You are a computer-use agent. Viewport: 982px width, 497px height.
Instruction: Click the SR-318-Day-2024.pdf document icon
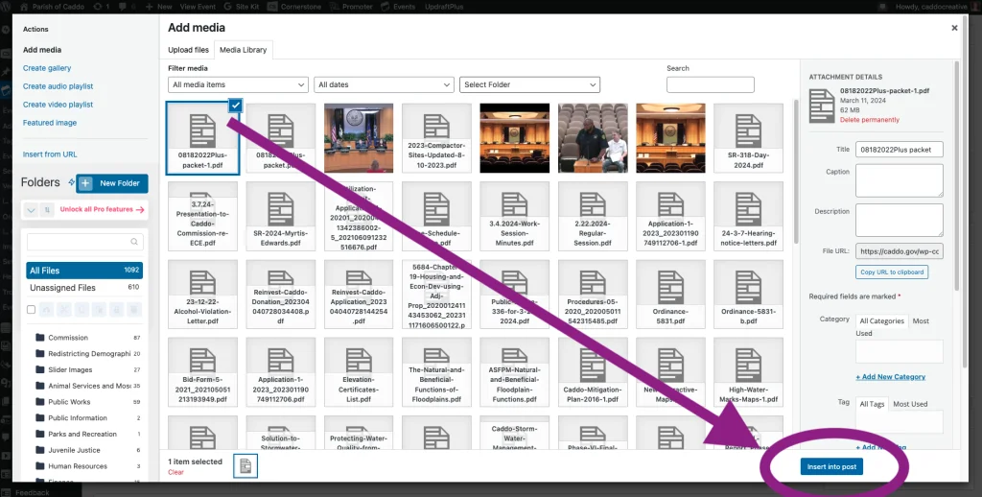point(747,130)
